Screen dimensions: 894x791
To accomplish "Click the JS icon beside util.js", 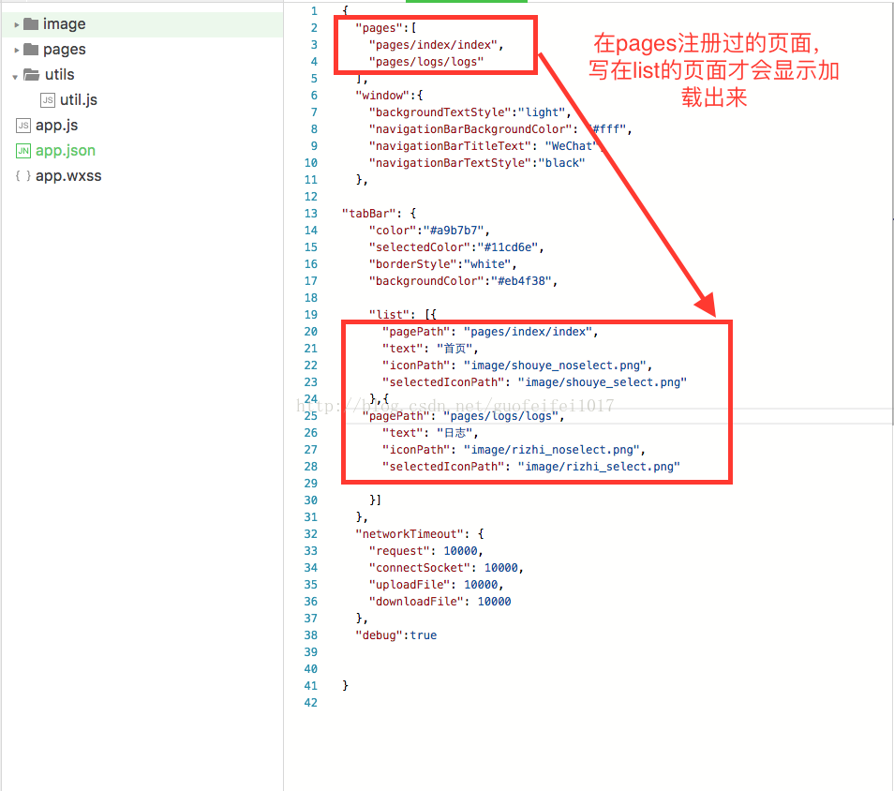I will 48,100.
